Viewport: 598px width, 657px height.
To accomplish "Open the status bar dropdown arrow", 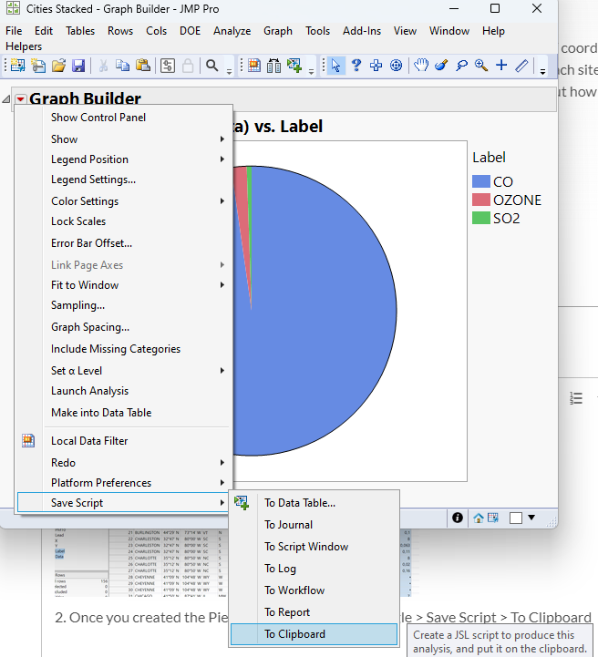I will (x=531, y=518).
